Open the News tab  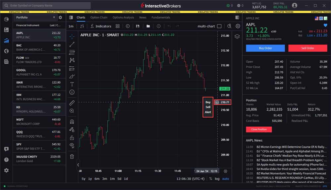click(x=143, y=17)
